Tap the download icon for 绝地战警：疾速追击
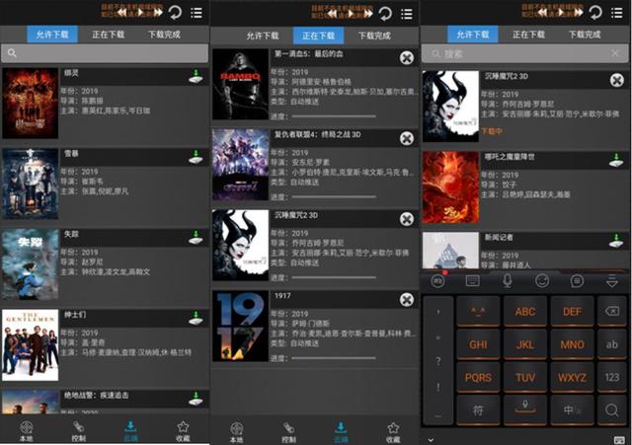 196,399
